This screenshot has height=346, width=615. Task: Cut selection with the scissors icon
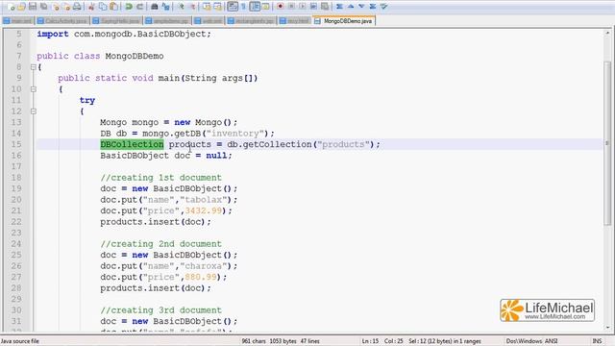pyautogui.click(x=91, y=7)
